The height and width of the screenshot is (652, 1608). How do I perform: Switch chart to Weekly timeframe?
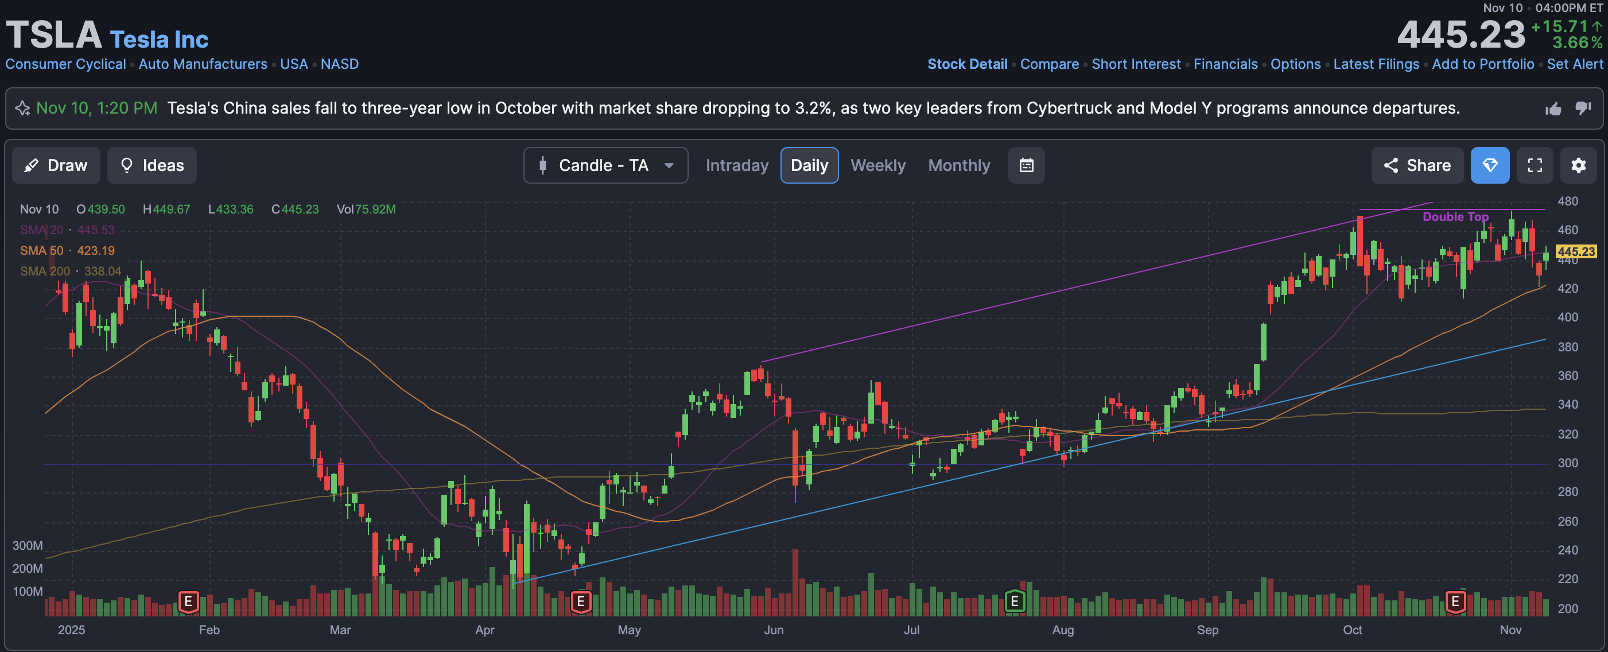877,165
